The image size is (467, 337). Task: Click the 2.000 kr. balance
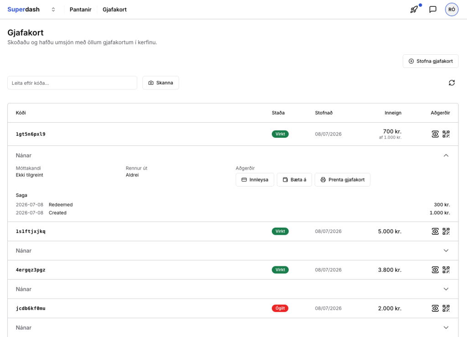coord(389,308)
